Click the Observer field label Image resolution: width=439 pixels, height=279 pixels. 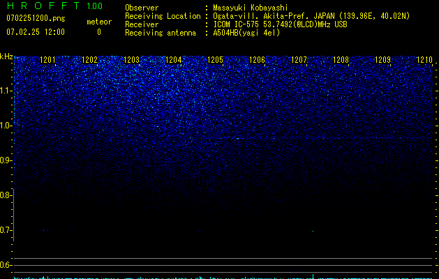coord(142,8)
